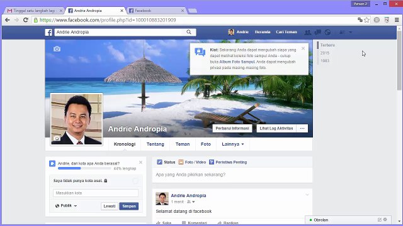This screenshot has width=403, height=226.
Task: Click the Masukkan kota input field
Action: coord(96,193)
